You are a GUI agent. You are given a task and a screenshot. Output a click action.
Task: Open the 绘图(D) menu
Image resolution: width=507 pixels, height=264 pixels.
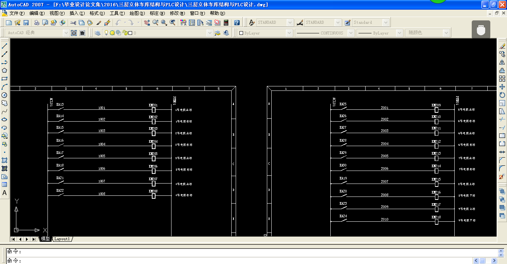pyautogui.click(x=137, y=13)
